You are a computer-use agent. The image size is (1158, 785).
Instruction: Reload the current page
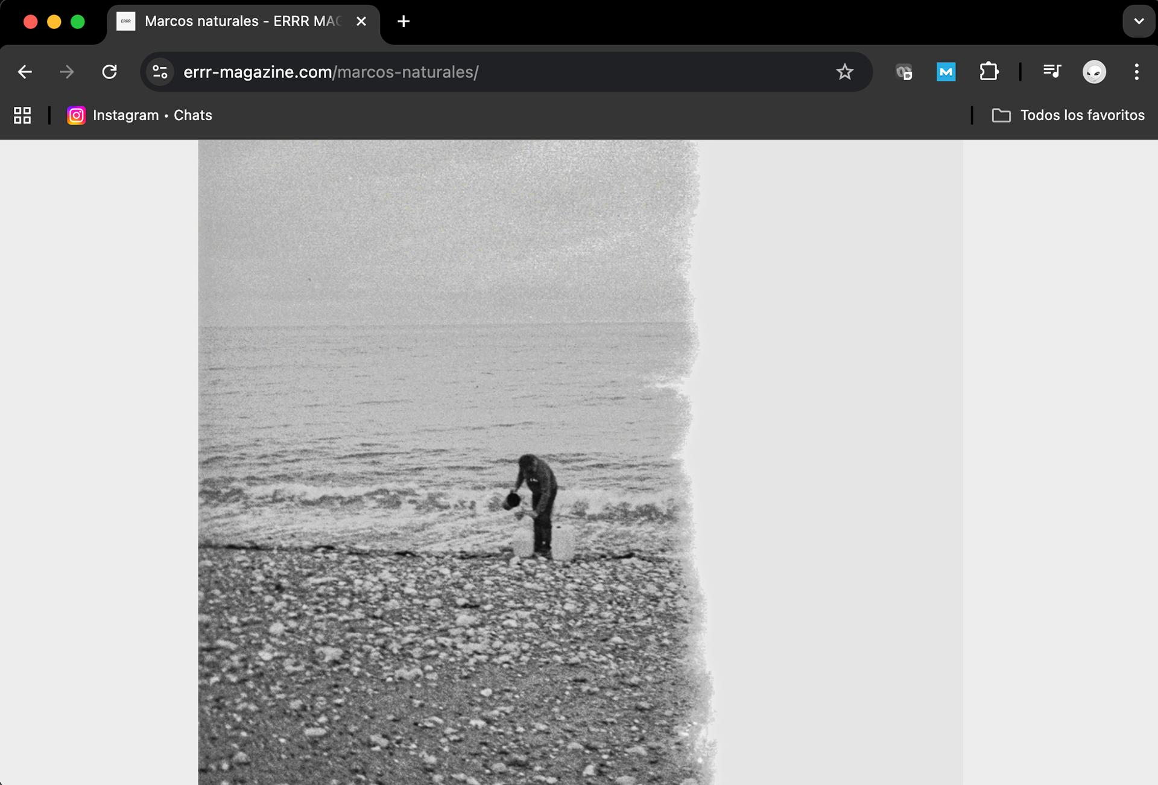point(109,72)
